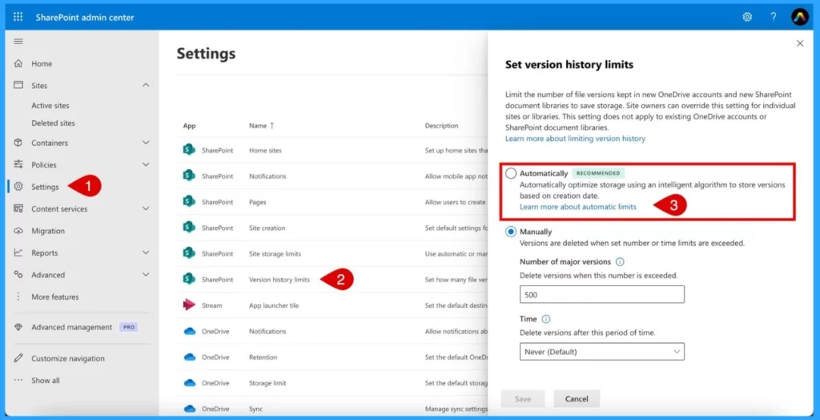Open Deleted sites in the navigation

[x=53, y=123]
